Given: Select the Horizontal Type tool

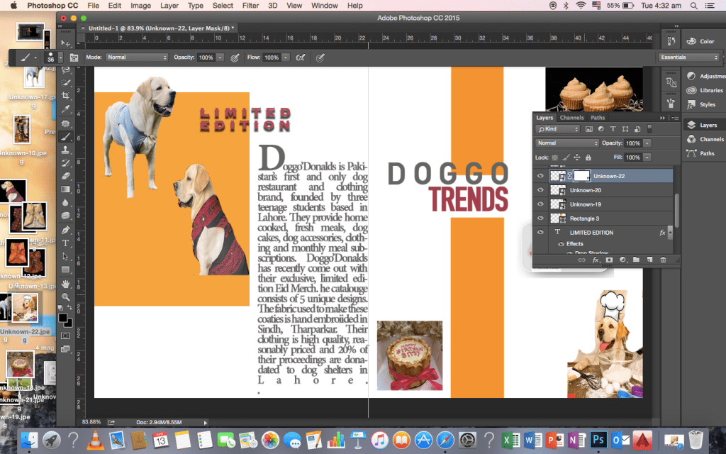Looking at the screenshot, I should coord(66,243).
